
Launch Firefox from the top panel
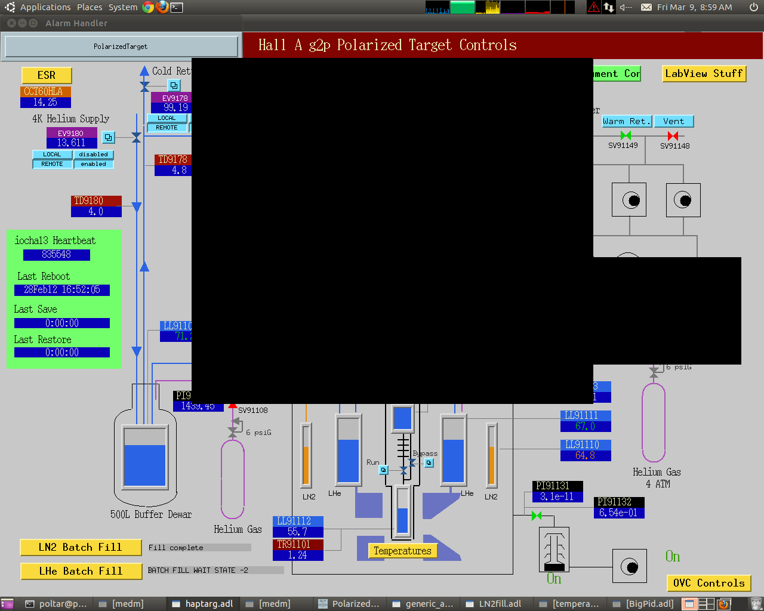click(x=162, y=7)
